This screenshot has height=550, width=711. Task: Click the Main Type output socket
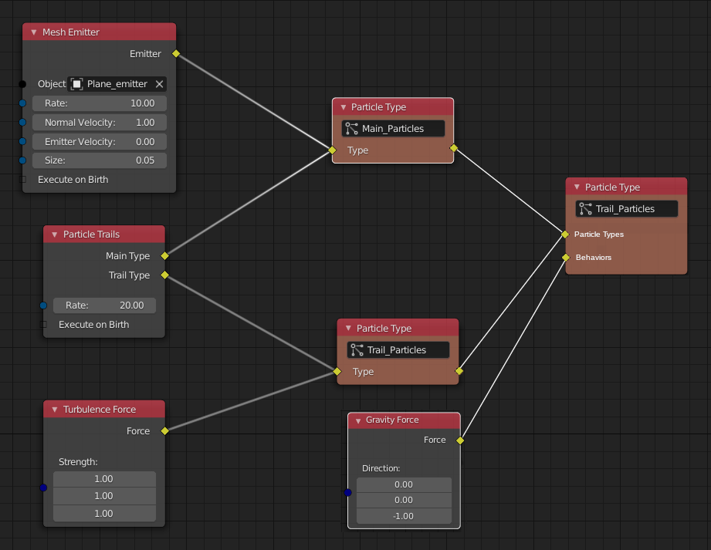(165, 256)
